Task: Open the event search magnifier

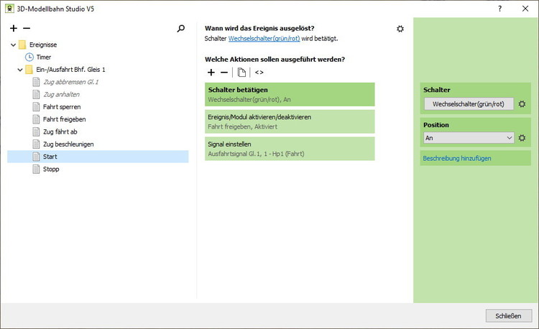Action: pyautogui.click(x=181, y=29)
